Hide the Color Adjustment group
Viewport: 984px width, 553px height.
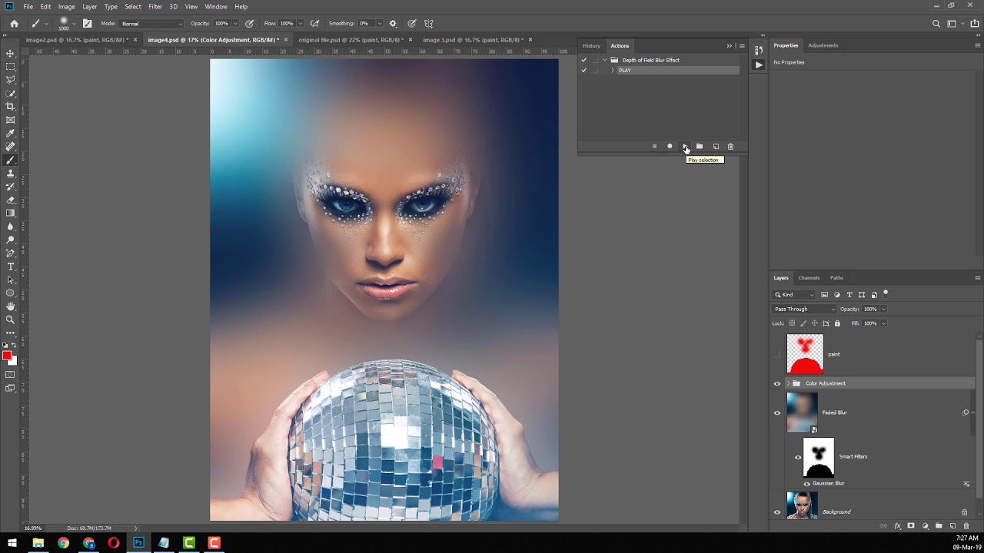coord(776,383)
